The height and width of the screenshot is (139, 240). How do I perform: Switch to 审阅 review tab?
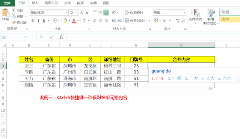click(93, 3)
